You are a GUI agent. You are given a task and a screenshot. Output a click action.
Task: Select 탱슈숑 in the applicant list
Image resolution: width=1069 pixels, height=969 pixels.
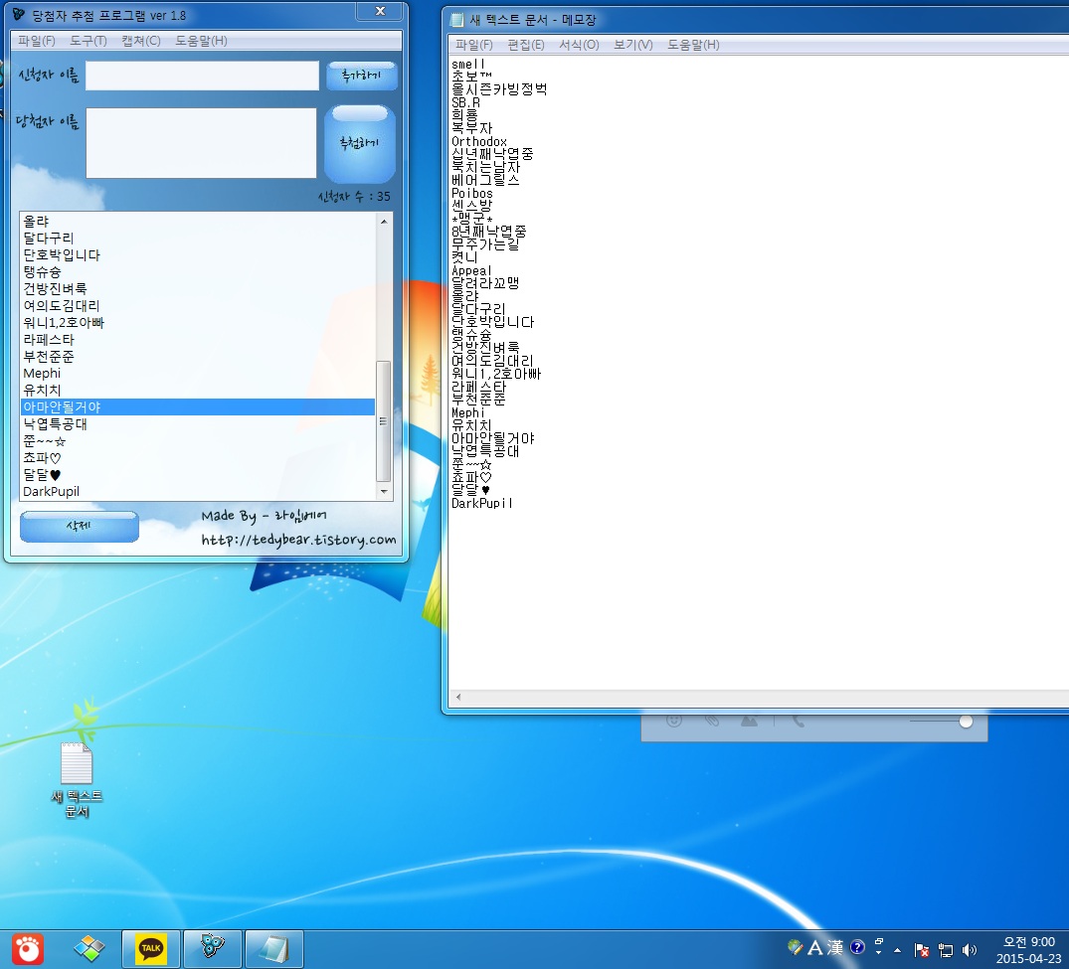pos(198,272)
